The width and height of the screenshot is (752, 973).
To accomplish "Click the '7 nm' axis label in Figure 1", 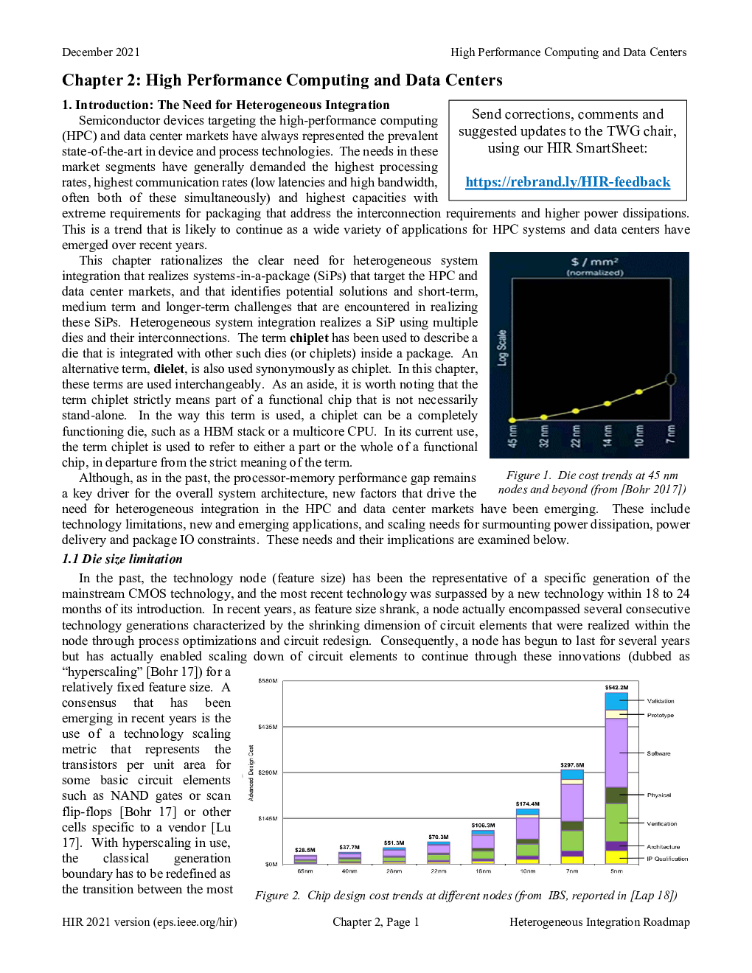I will (671, 435).
